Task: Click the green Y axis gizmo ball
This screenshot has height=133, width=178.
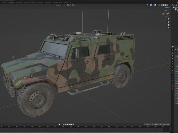Action: pos(169,13)
